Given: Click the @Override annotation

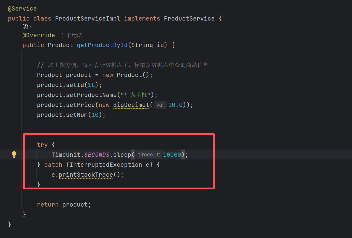Looking at the screenshot, I should click(x=39, y=35).
